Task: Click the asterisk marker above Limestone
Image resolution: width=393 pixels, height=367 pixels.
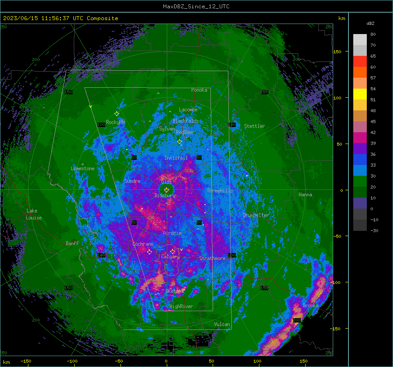Action: tap(83, 165)
